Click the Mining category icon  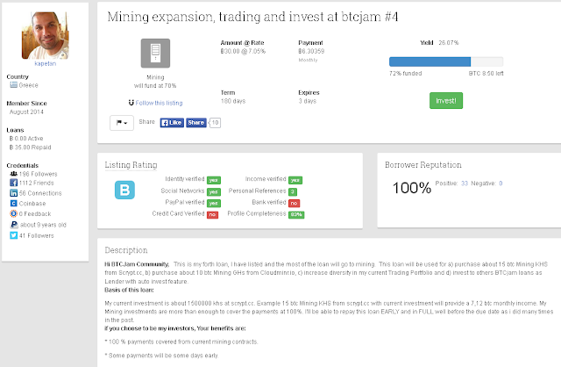pos(155,53)
